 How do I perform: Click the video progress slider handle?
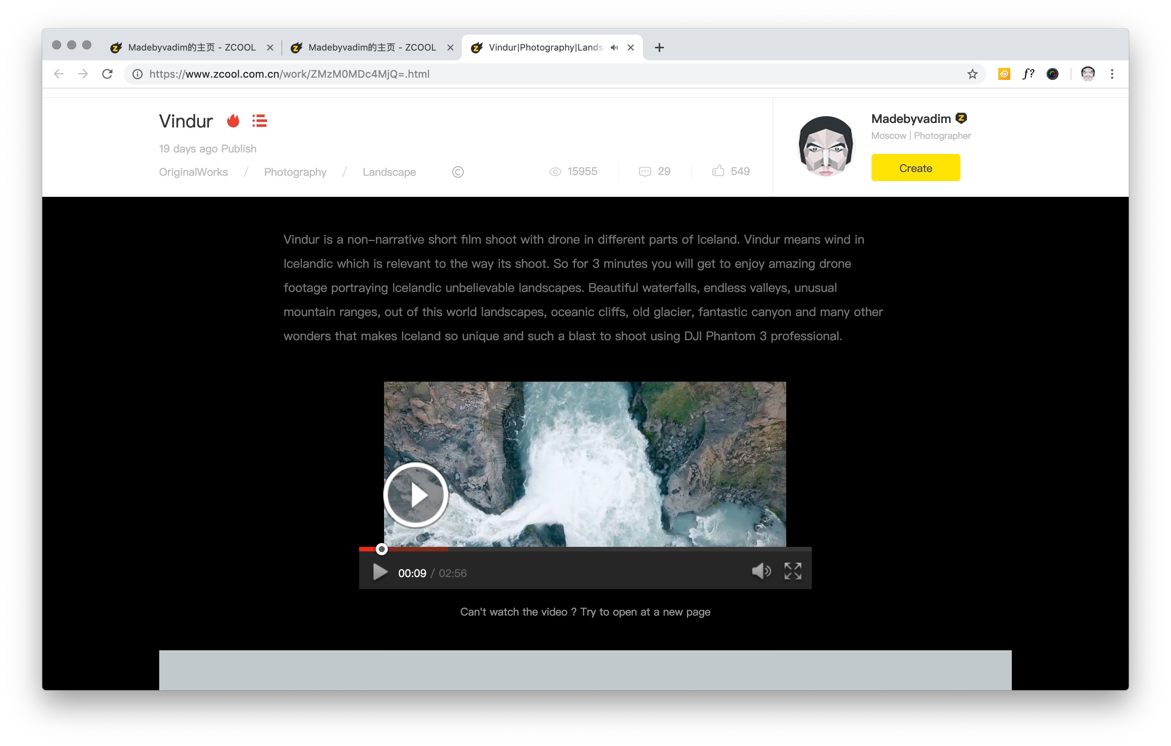tap(382, 549)
